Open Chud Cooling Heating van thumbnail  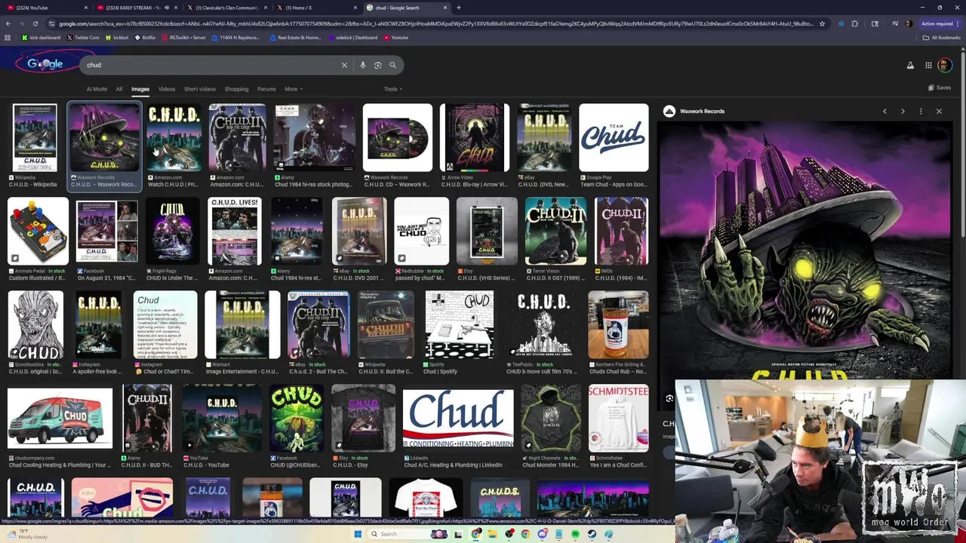click(60, 419)
